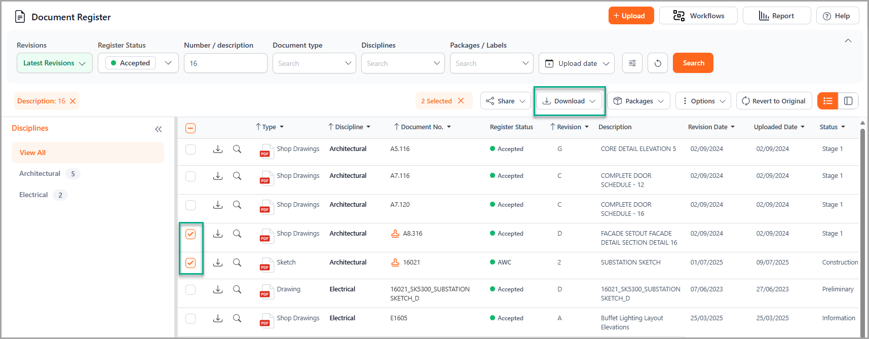This screenshot has height=339, width=869.
Task: Click the advanced filter sliders icon
Action: click(632, 63)
